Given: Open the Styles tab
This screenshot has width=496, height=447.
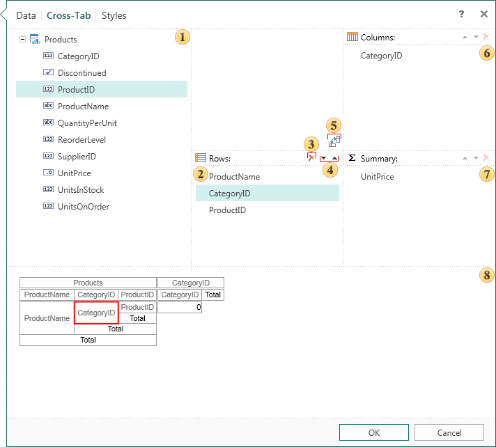Looking at the screenshot, I should click(x=114, y=15).
